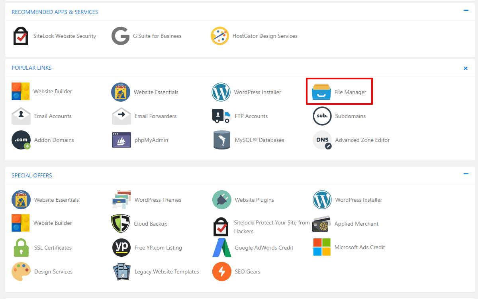Image resolution: width=478 pixels, height=299 pixels.
Task: Open the File Manager drawer icon
Action: tap(321, 92)
